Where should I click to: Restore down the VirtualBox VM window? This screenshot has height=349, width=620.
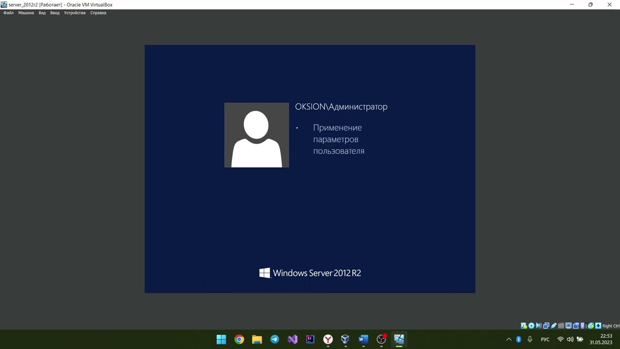(590, 4)
